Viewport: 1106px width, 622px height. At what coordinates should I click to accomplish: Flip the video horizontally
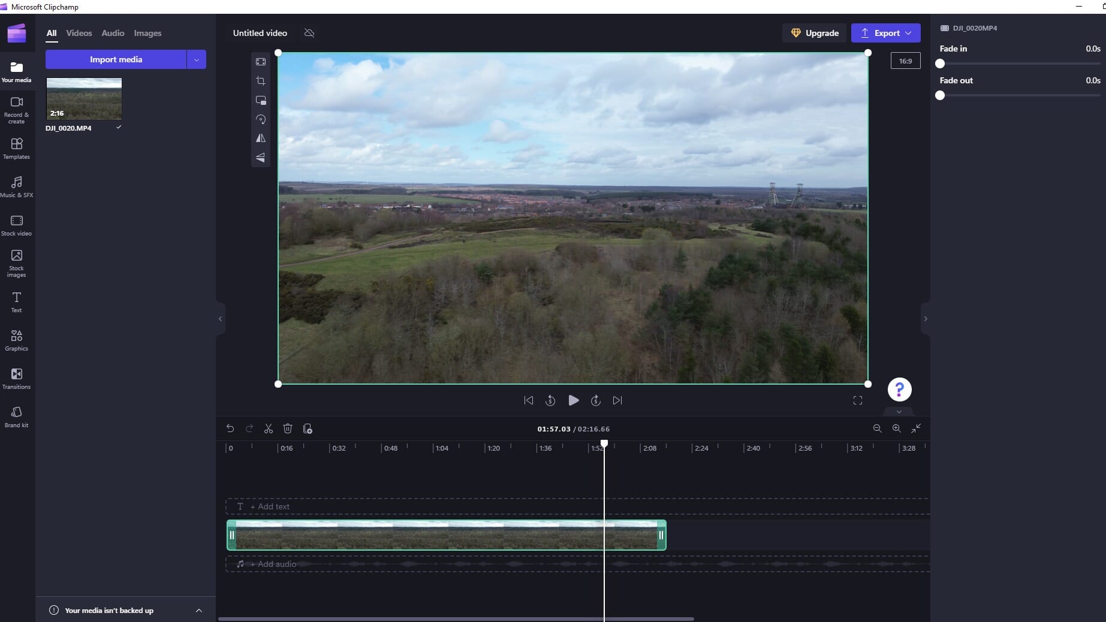261,138
